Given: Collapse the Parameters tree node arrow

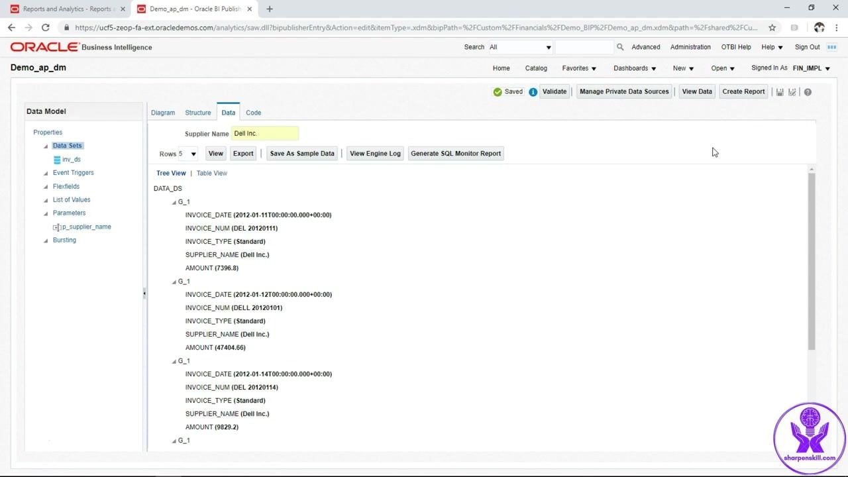Looking at the screenshot, I should (x=46, y=214).
